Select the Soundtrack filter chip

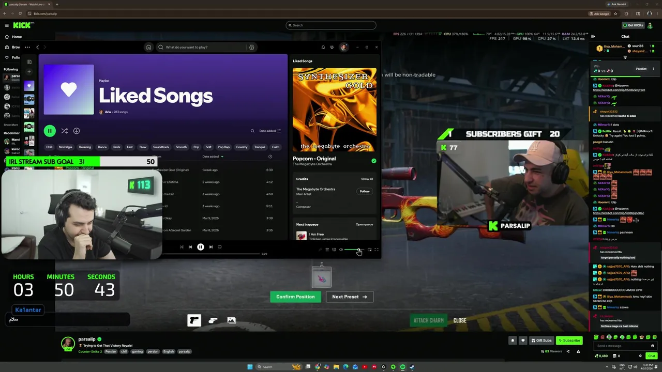pyautogui.click(x=161, y=147)
